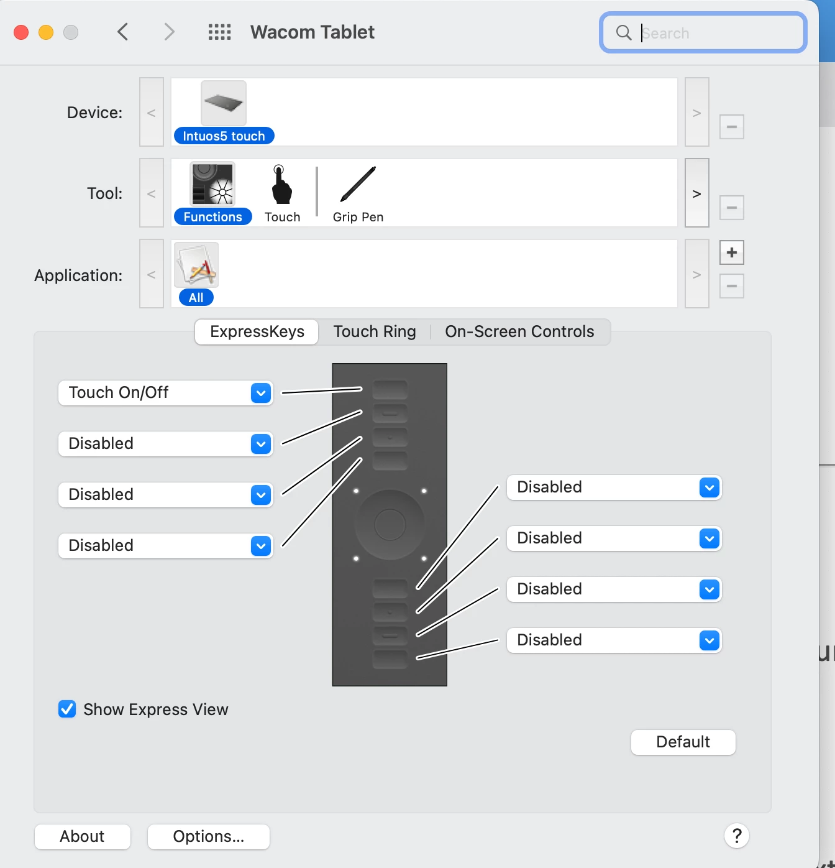The height and width of the screenshot is (868, 835).
Task: Open third right ExpressKey Disabled dropdown
Action: pyautogui.click(x=614, y=589)
